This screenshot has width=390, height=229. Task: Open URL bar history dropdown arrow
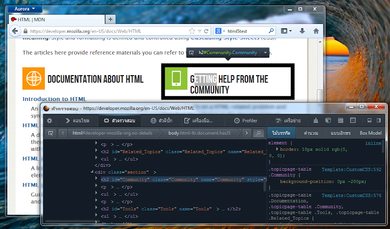pyautogui.click(x=199, y=31)
